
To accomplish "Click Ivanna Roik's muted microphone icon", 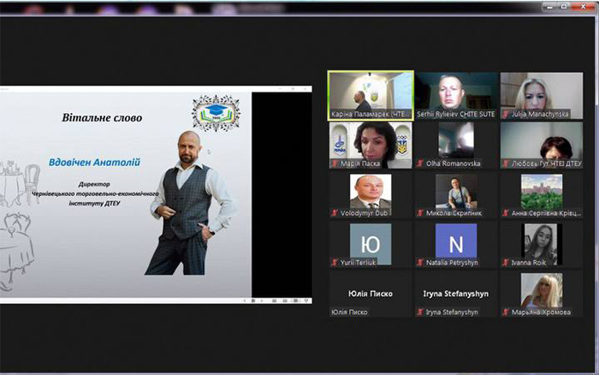I will coord(506,264).
